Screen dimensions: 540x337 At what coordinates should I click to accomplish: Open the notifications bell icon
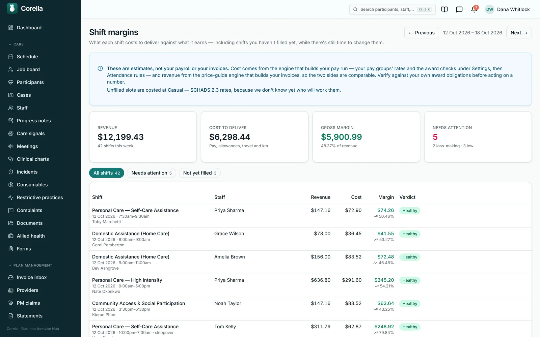[474, 9]
